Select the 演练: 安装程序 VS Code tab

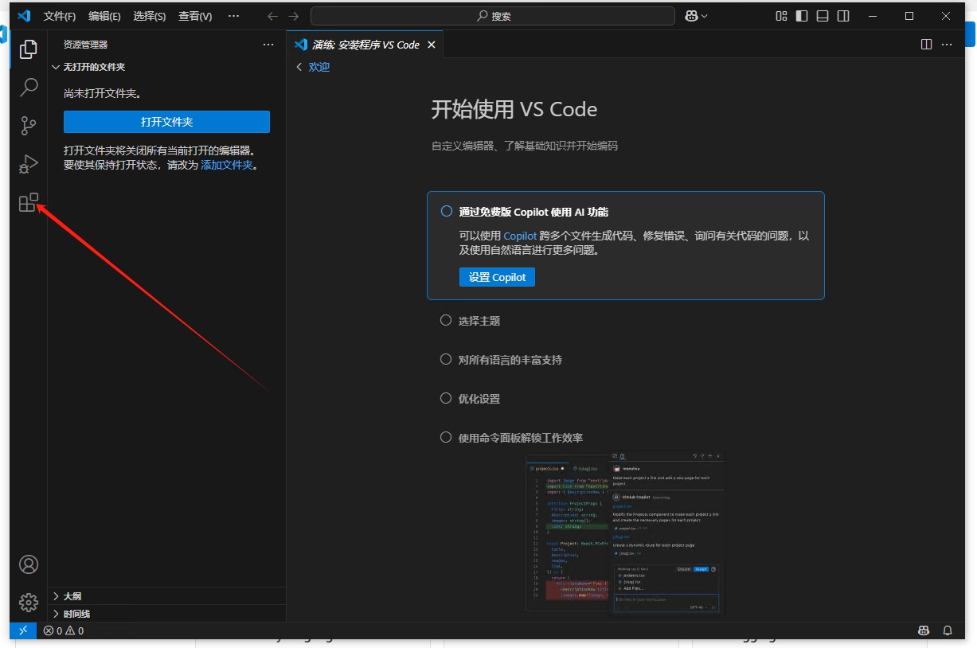click(365, 45)
